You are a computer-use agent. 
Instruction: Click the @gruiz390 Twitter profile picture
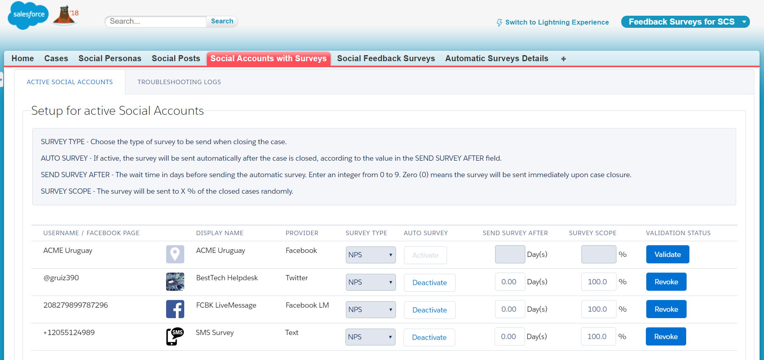click(x=175, y=282)
